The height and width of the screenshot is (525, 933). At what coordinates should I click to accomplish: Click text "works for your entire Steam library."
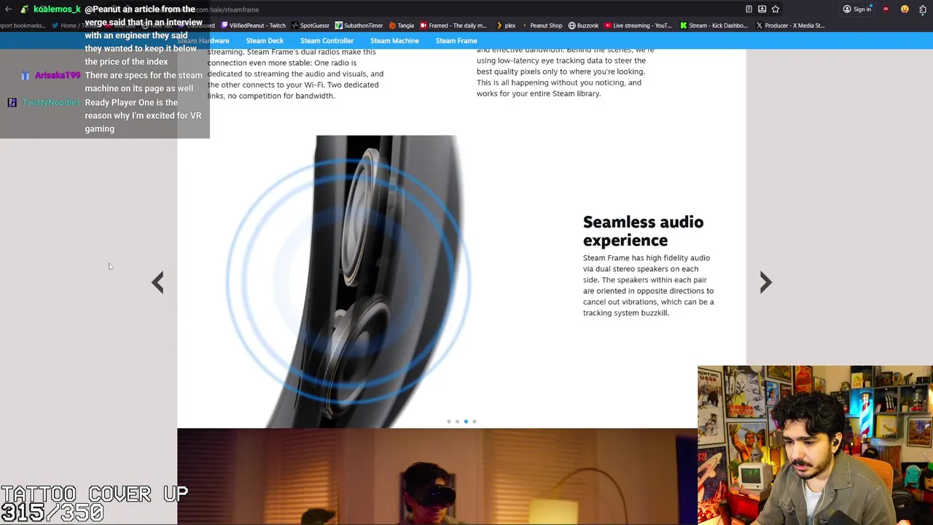click(539, 93)
